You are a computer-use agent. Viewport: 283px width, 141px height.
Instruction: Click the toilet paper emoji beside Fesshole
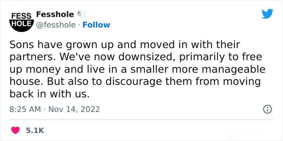click(x=81, y=14)
